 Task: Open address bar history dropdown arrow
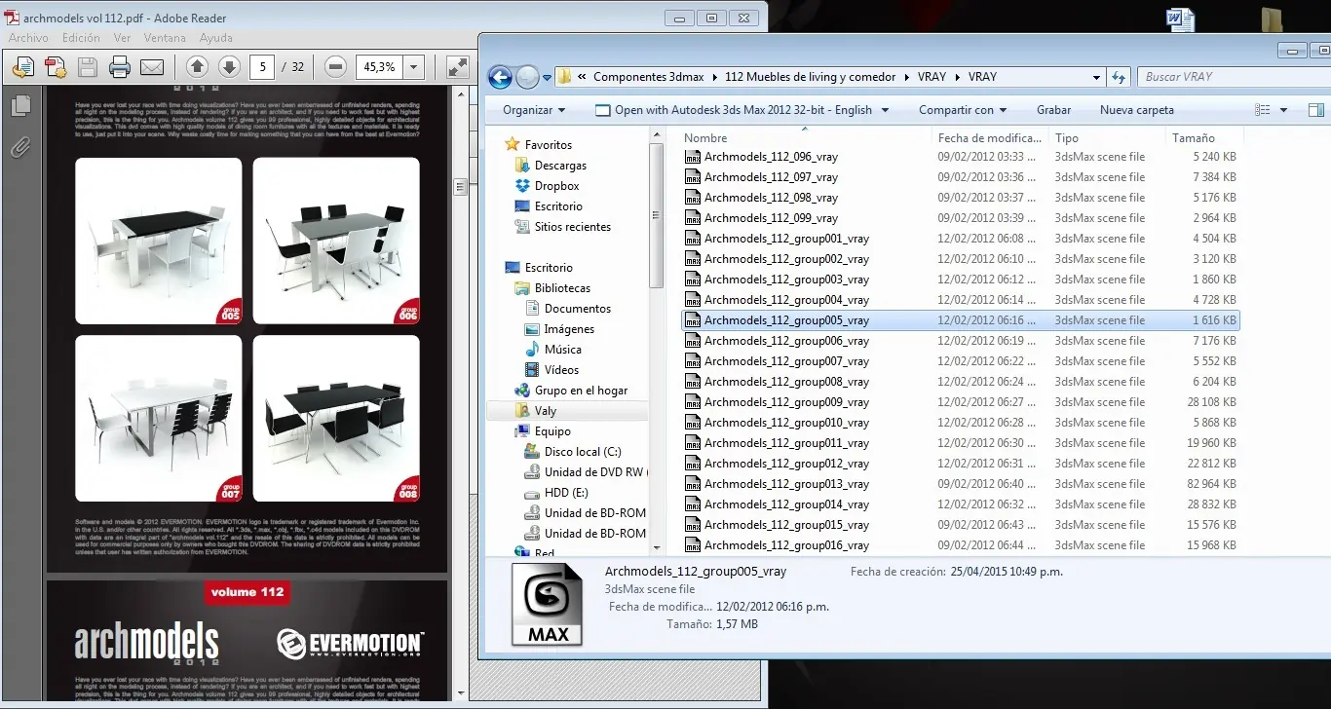[1098, 77]
